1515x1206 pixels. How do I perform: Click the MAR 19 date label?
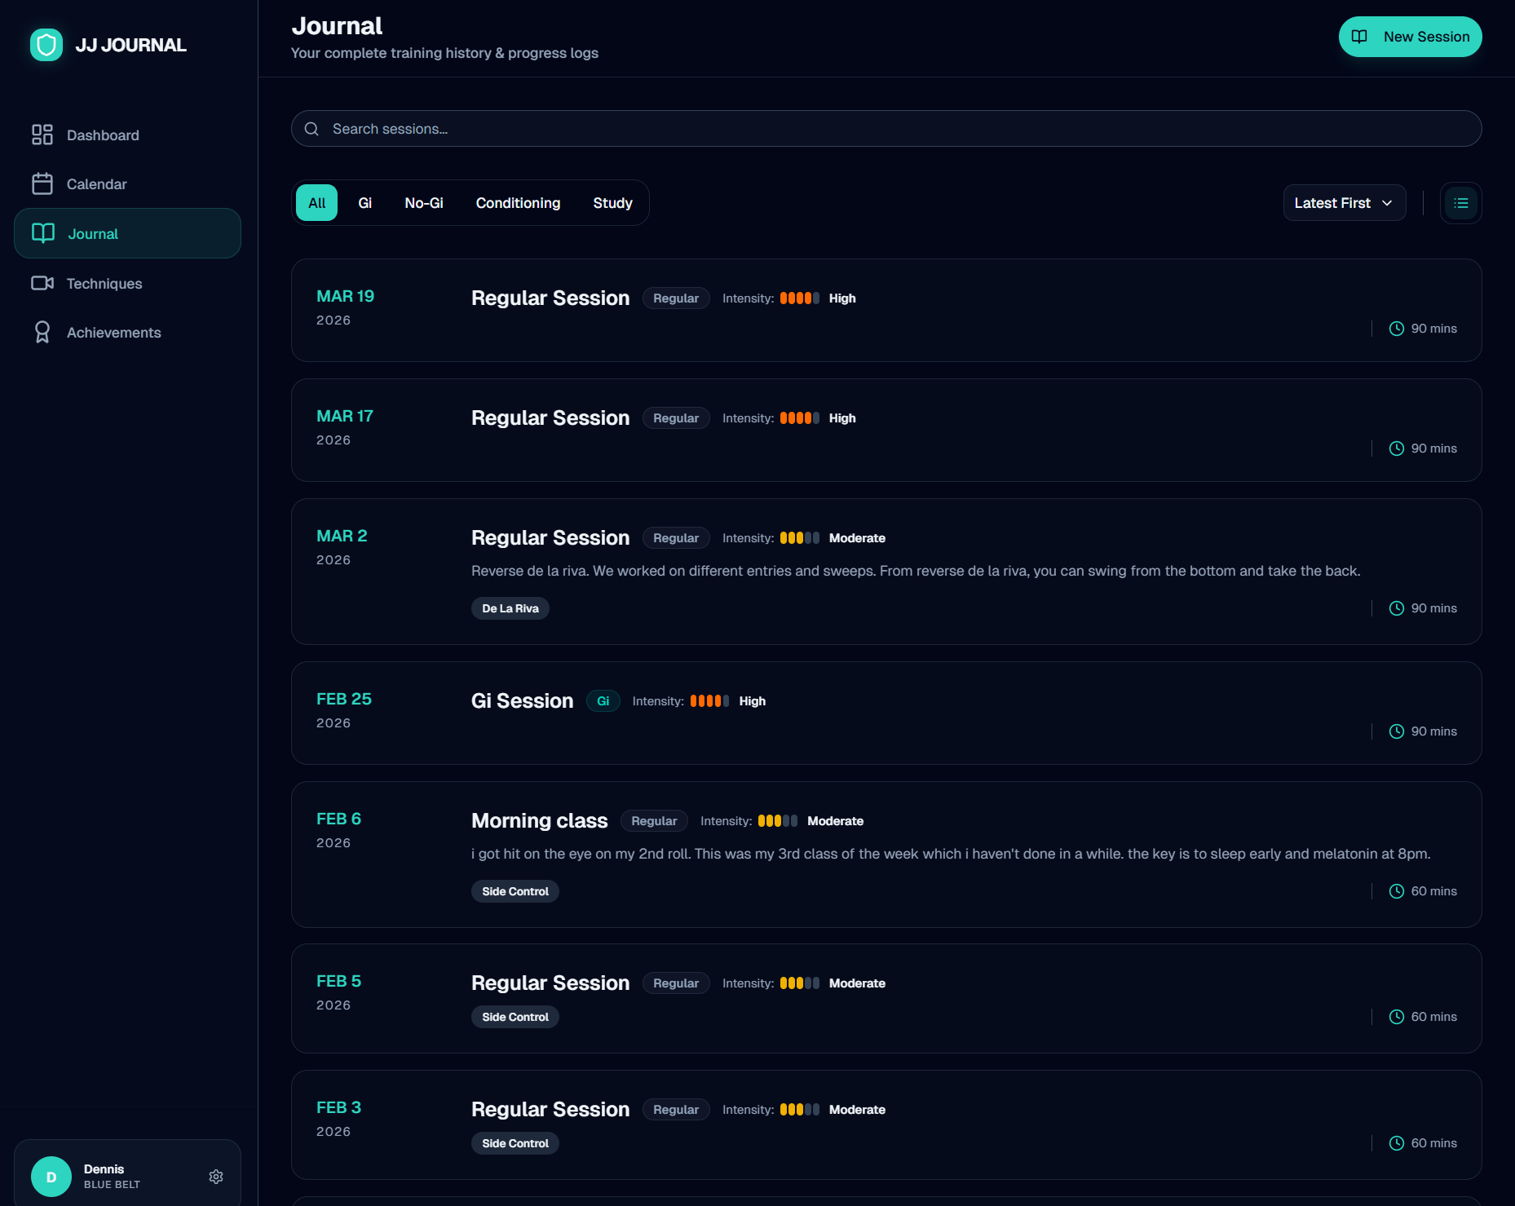[x=346, y=296]
